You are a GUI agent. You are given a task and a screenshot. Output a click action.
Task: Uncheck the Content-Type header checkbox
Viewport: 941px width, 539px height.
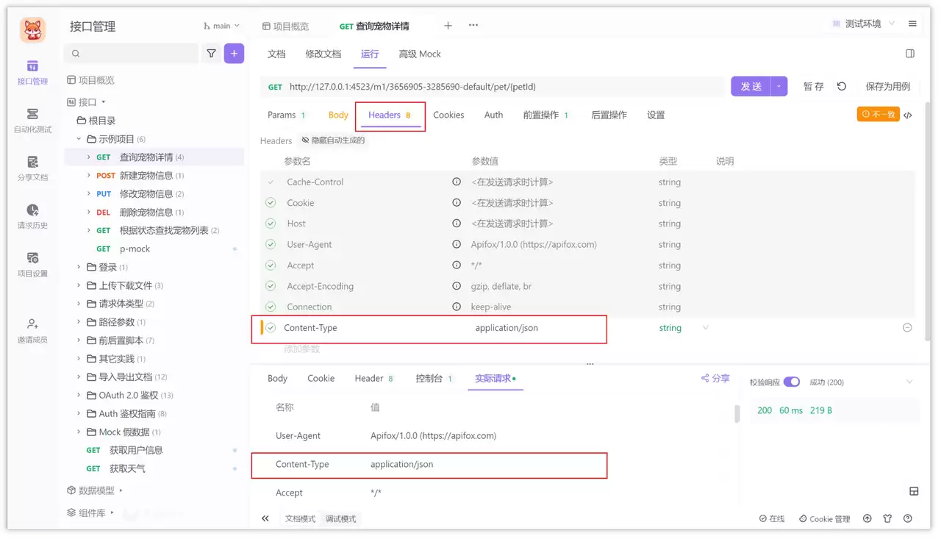271,328
